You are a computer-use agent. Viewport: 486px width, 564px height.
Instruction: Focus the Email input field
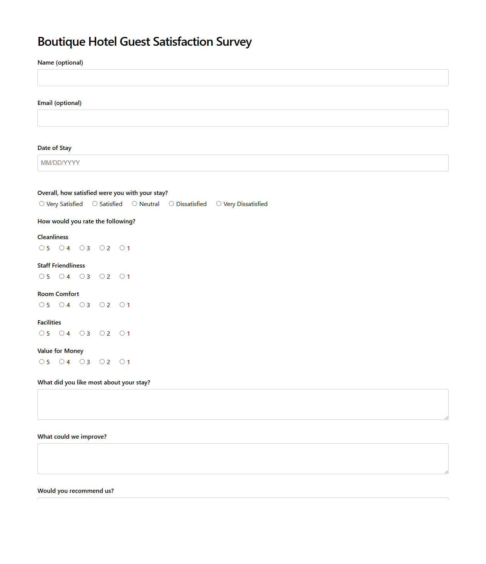point(242,118)
